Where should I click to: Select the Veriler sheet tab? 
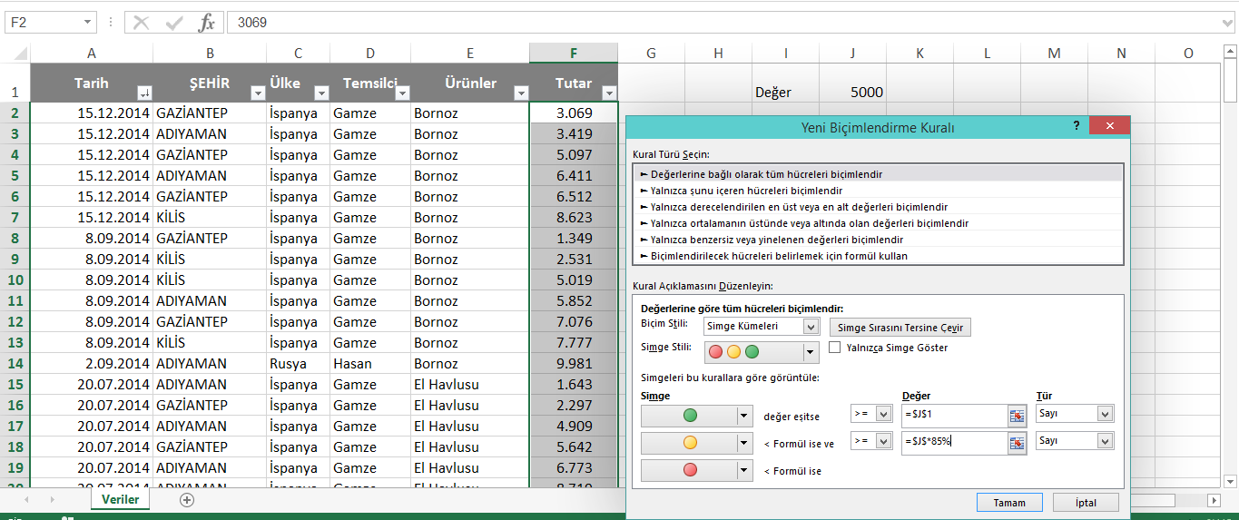point(120,500)
